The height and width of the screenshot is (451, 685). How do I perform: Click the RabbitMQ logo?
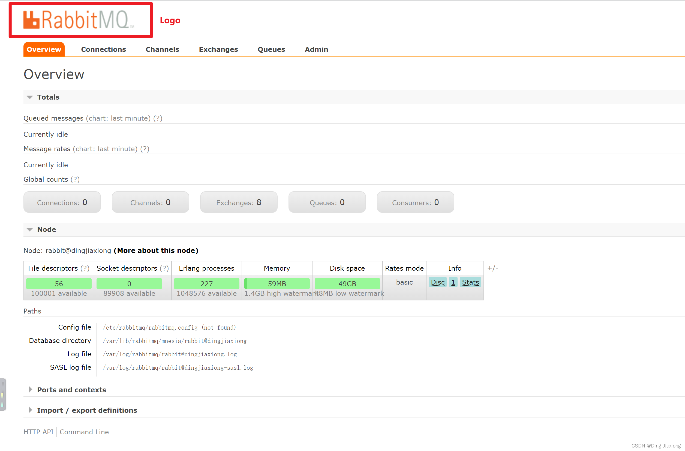[78, 20]
